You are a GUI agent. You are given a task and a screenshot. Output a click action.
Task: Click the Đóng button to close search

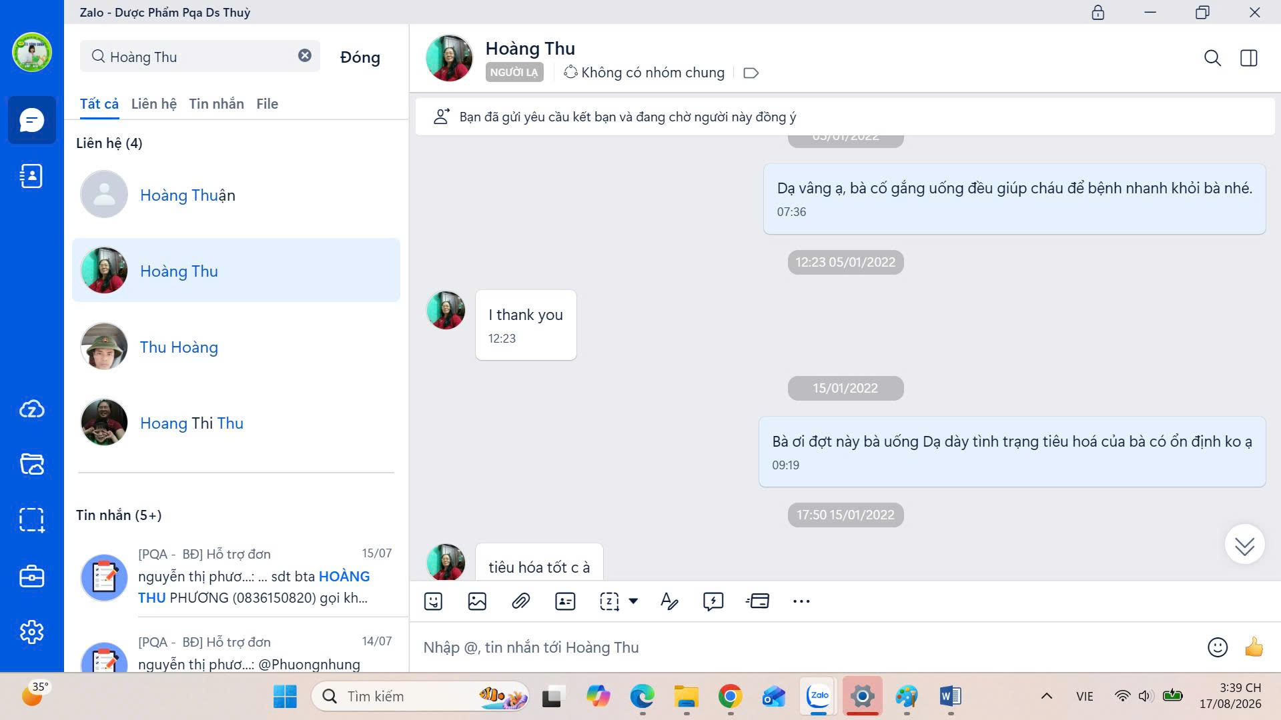[360, 57]
